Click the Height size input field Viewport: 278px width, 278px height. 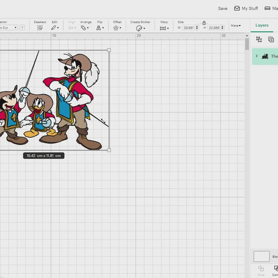214,28
